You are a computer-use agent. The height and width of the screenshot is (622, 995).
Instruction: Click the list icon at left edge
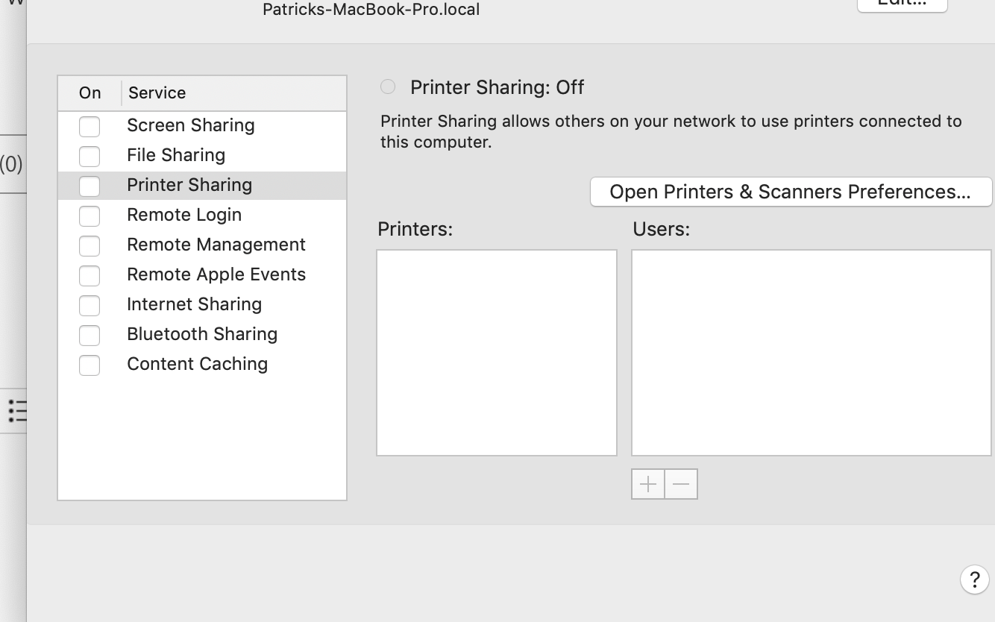pos(16,410)
